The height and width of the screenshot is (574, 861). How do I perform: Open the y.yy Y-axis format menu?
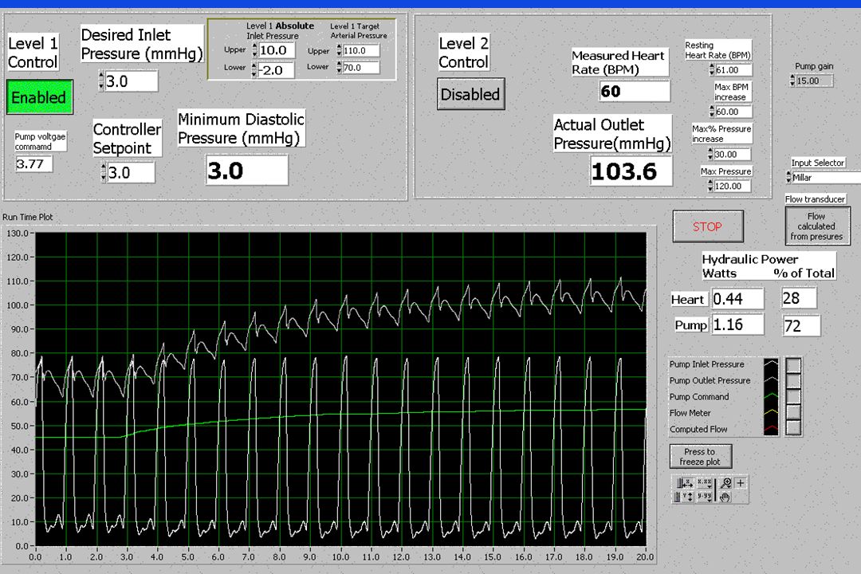point(705,497)
